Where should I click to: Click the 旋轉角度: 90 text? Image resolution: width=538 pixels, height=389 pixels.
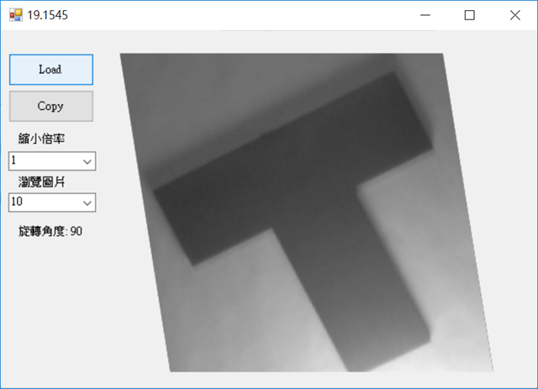(50, 231)
